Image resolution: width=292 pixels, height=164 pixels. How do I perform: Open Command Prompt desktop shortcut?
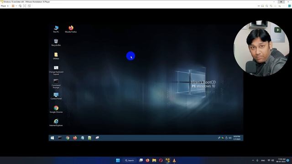[56, 84]
